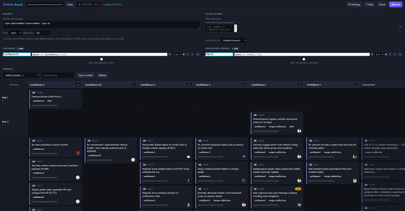
Task: Click avatar on 'Feature/docker build from ci' card
Action: pyautogui.click(x=78, y=105)
